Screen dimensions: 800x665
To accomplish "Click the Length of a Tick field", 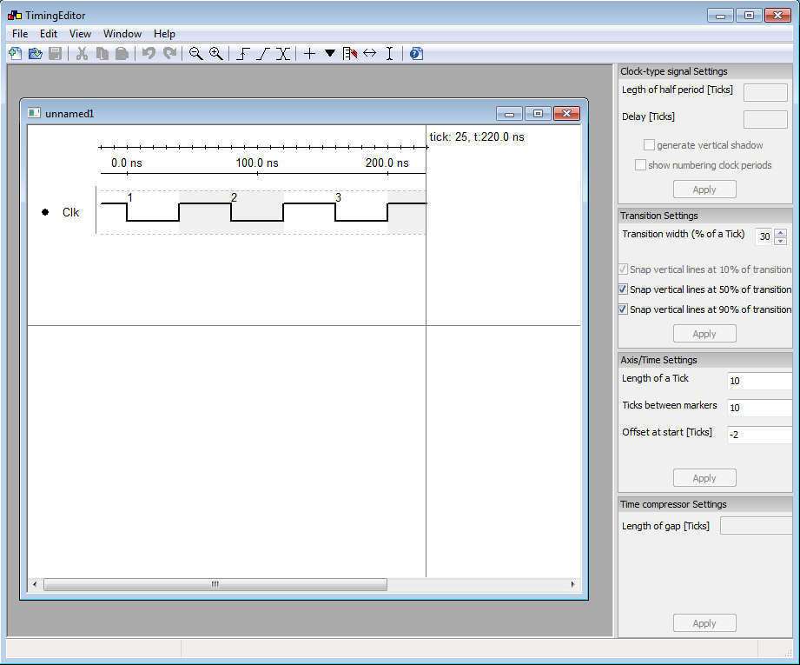I will click(758, 381).
